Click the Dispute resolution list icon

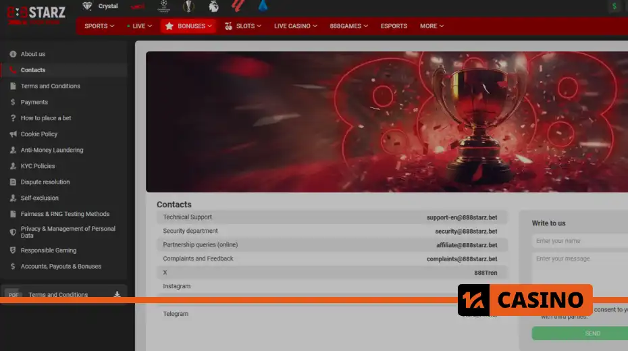coord(13,182)
